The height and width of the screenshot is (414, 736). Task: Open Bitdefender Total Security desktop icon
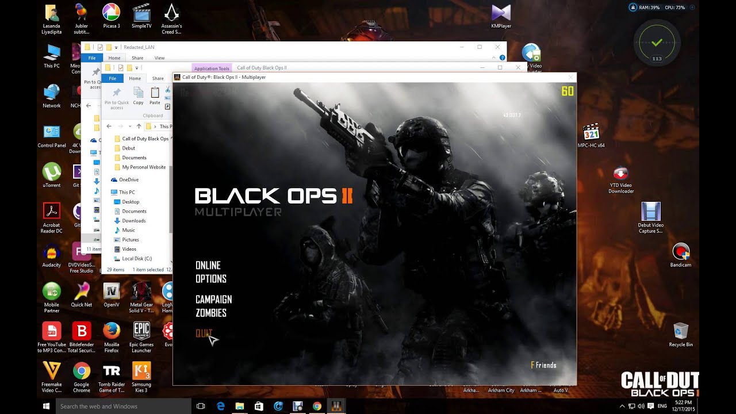(x=82, y=337)
